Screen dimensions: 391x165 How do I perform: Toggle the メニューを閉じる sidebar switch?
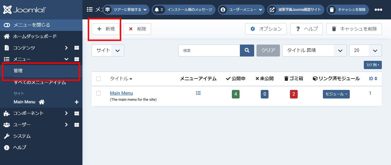[7, 25]
